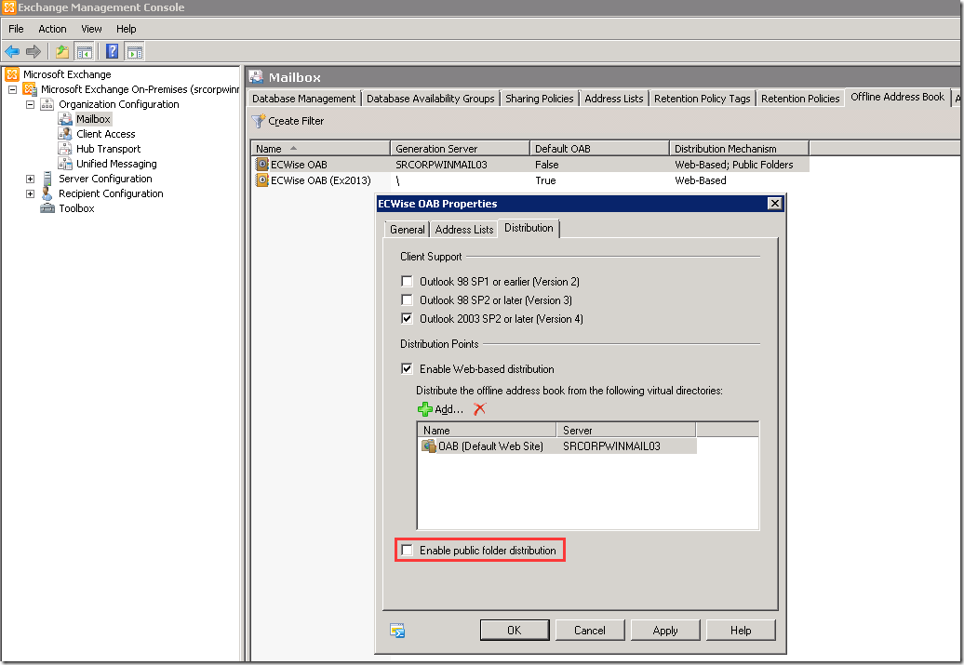This screenshot has width=964, height=665.
Task: Sort by Distribution Mechanism column header
Action: click(x=739, y=148)
